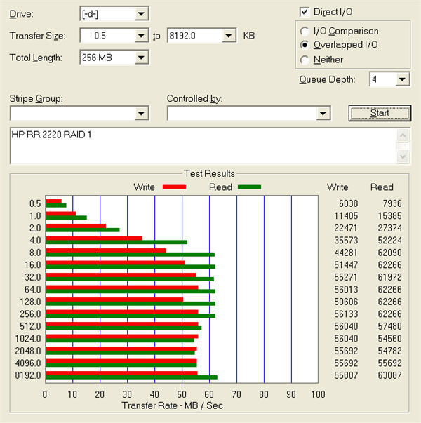
Task: Click the write value 44281
Action: (x=346, y=253)
